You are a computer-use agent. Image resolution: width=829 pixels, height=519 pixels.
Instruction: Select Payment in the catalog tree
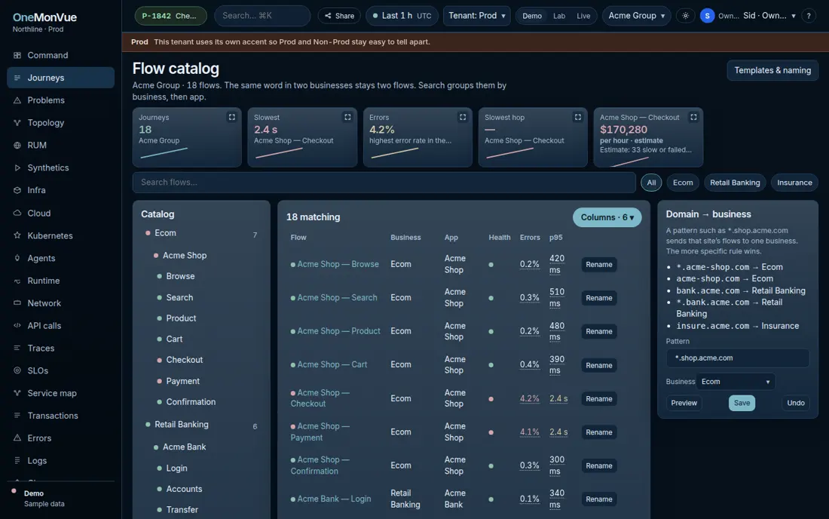click(182, 381)
